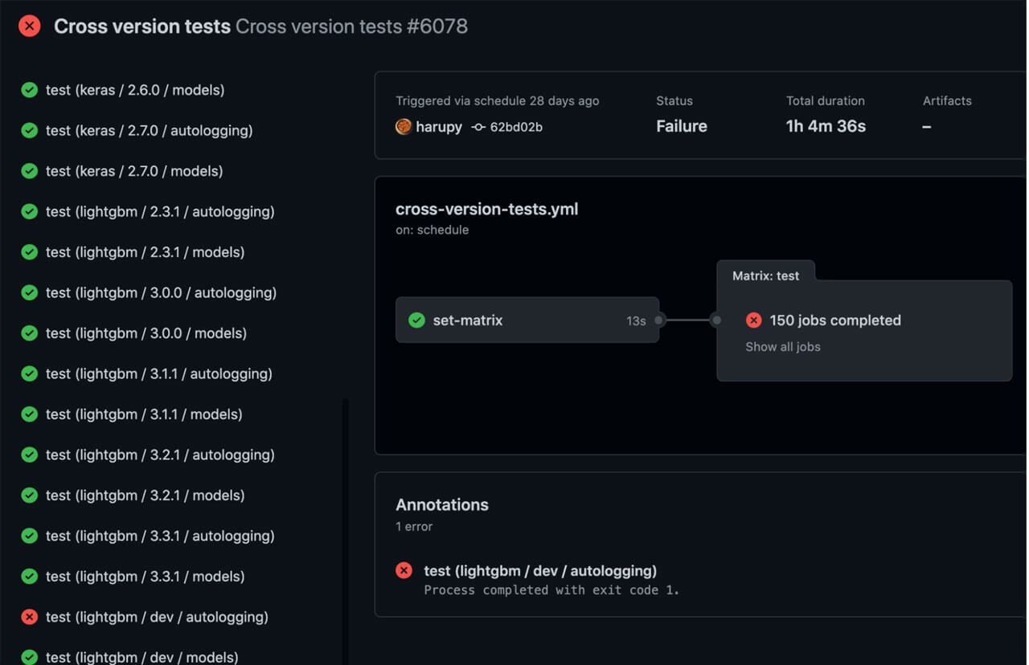The height and width of the screenshot is (665, 1029).
Task: Click harupy's avatar image
Action: (404, 127)
